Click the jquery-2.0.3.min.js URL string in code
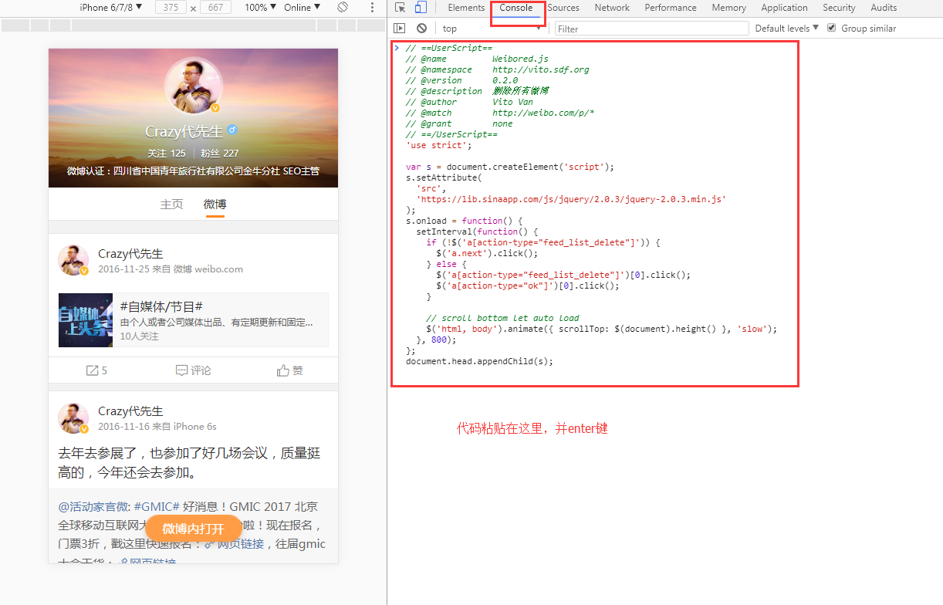 [571, 199]
